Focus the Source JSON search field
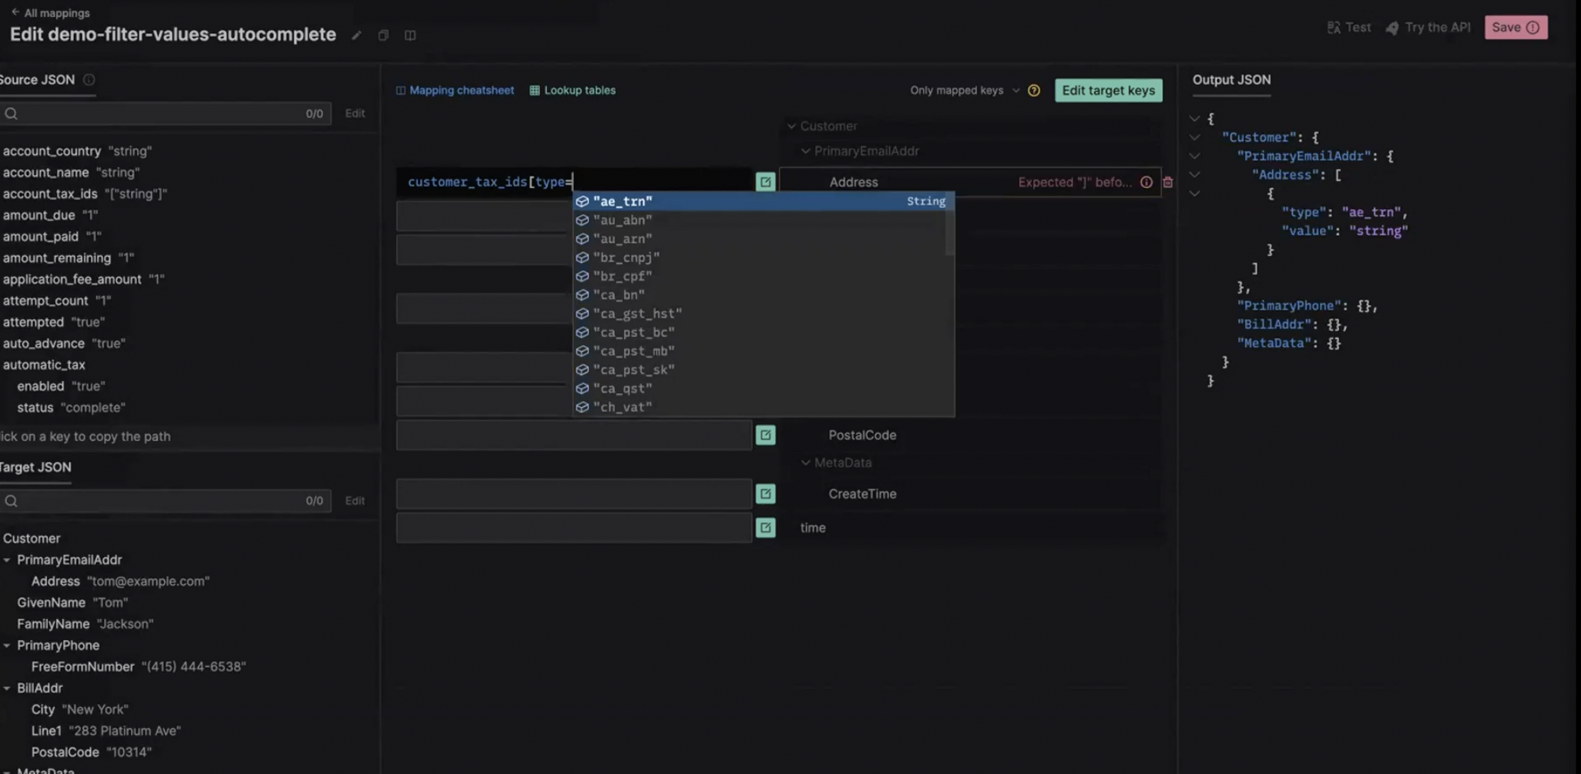 click(165, 113)
